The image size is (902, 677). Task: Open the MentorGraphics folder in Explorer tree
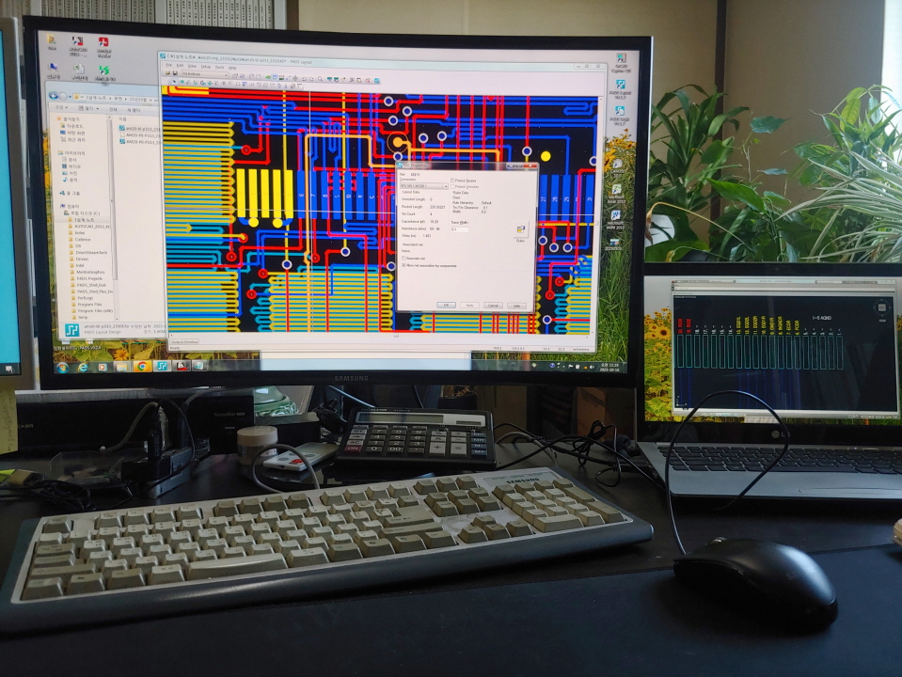click(89, 272)
